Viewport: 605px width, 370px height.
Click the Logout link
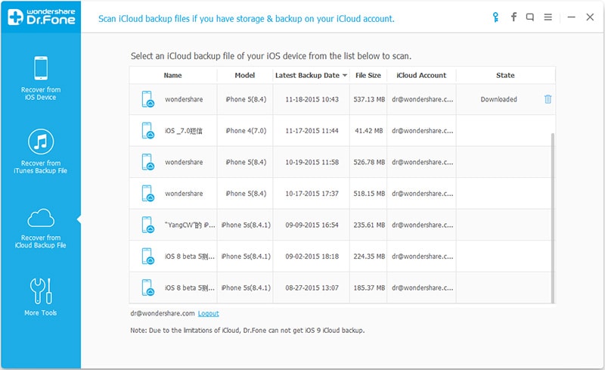click(x=209, y=313)
